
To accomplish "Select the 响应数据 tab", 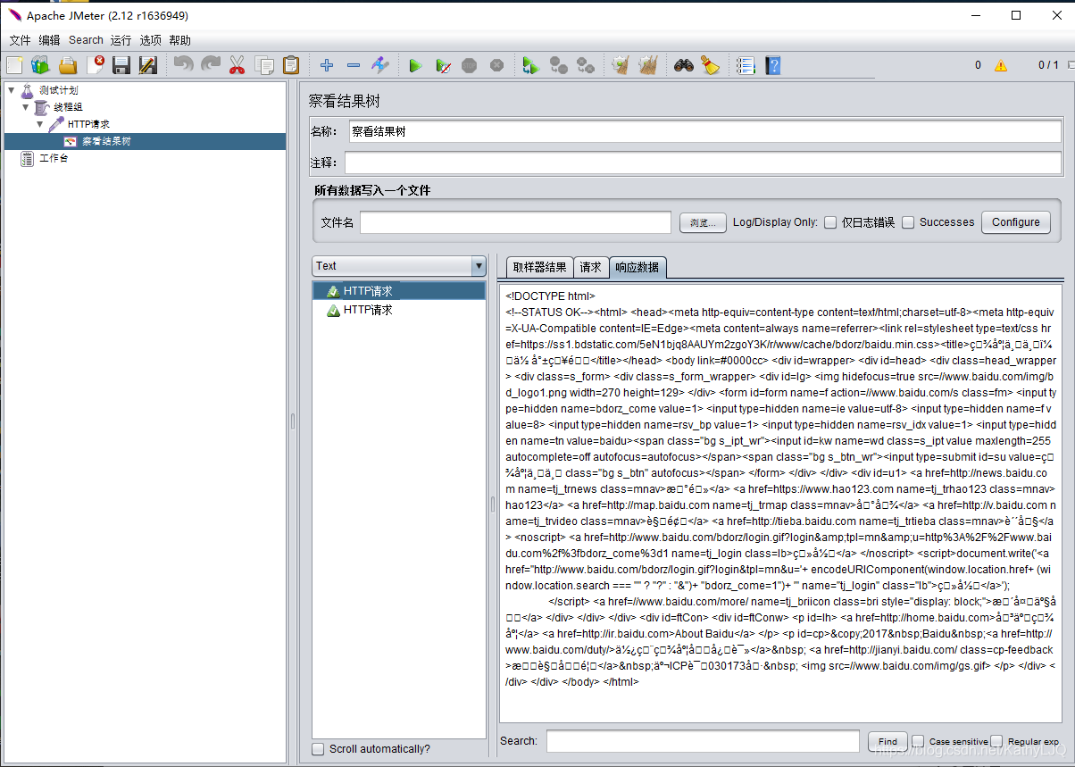I will pyautogui.click(x=637, y=267).
